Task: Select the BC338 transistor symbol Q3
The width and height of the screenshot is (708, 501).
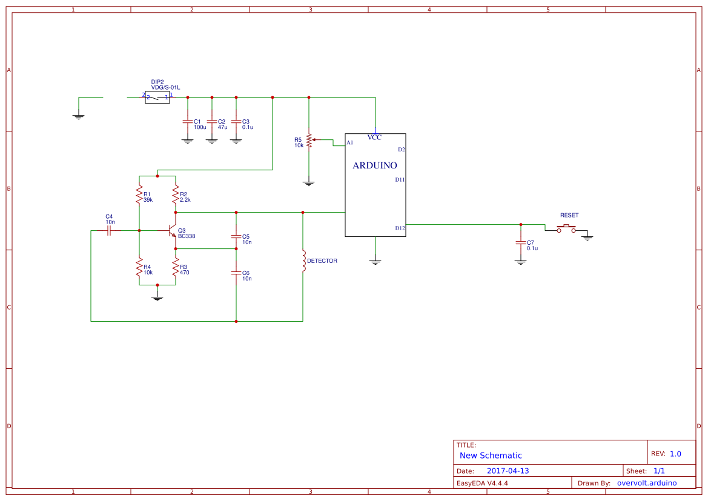Action: coord(170,231)
